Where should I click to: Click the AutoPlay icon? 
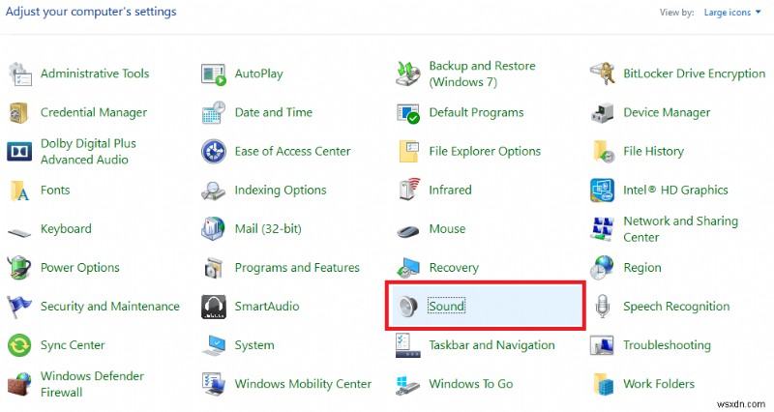point(214,74)
